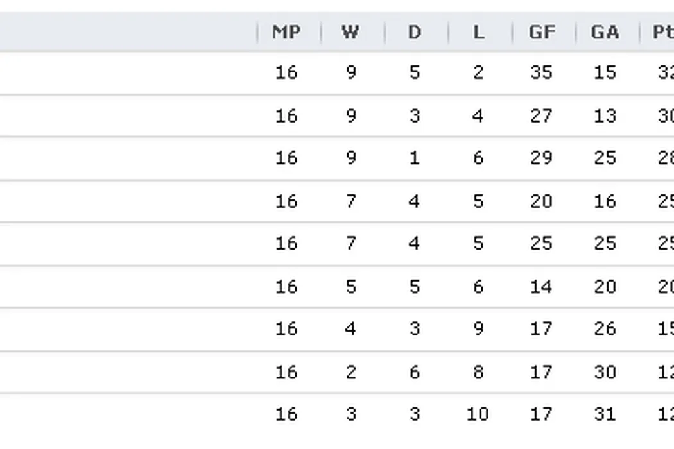Click the losses value 9 cell

[x=478, y=329]
